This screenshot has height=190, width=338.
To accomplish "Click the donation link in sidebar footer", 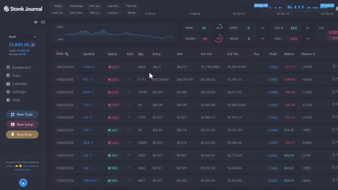I will (30, 166).
